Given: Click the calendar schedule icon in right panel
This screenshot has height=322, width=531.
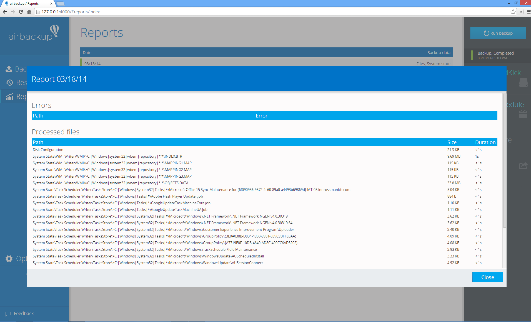Looking at the screenshot, I should point(523,114).
